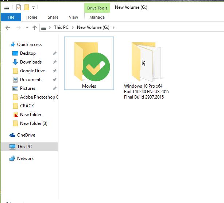Go back using the back arrow
Viewport: 224px width, 203px height.
point(8,28)
